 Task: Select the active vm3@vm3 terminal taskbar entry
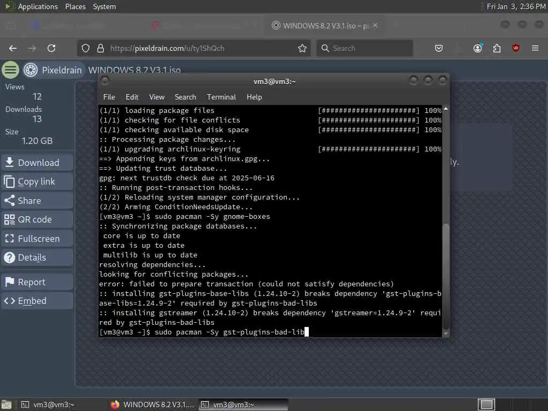243,405
